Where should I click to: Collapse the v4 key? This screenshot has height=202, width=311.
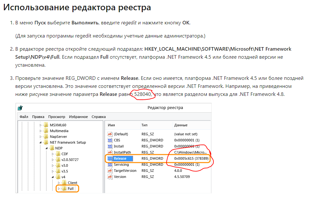click(x=53, y=177)
